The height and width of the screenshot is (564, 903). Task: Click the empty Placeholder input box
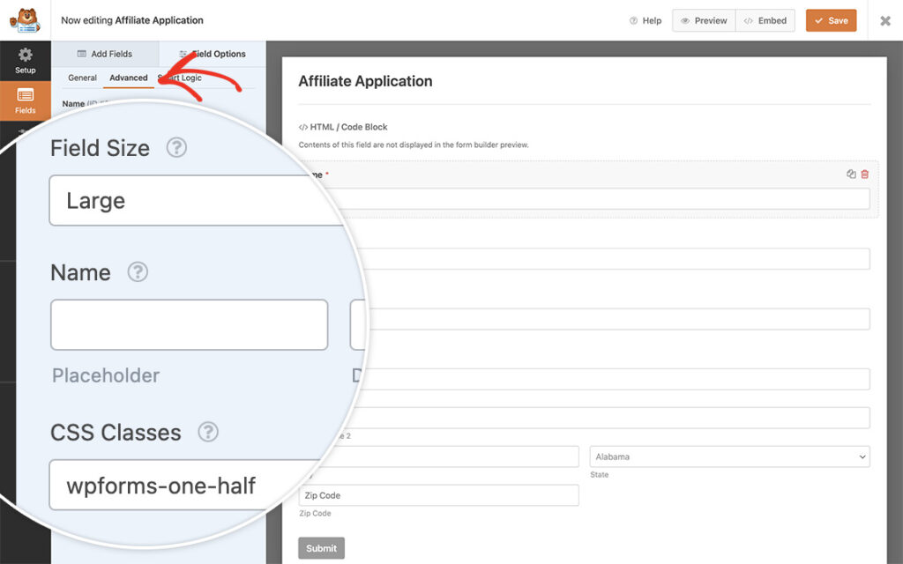(189, 325)
